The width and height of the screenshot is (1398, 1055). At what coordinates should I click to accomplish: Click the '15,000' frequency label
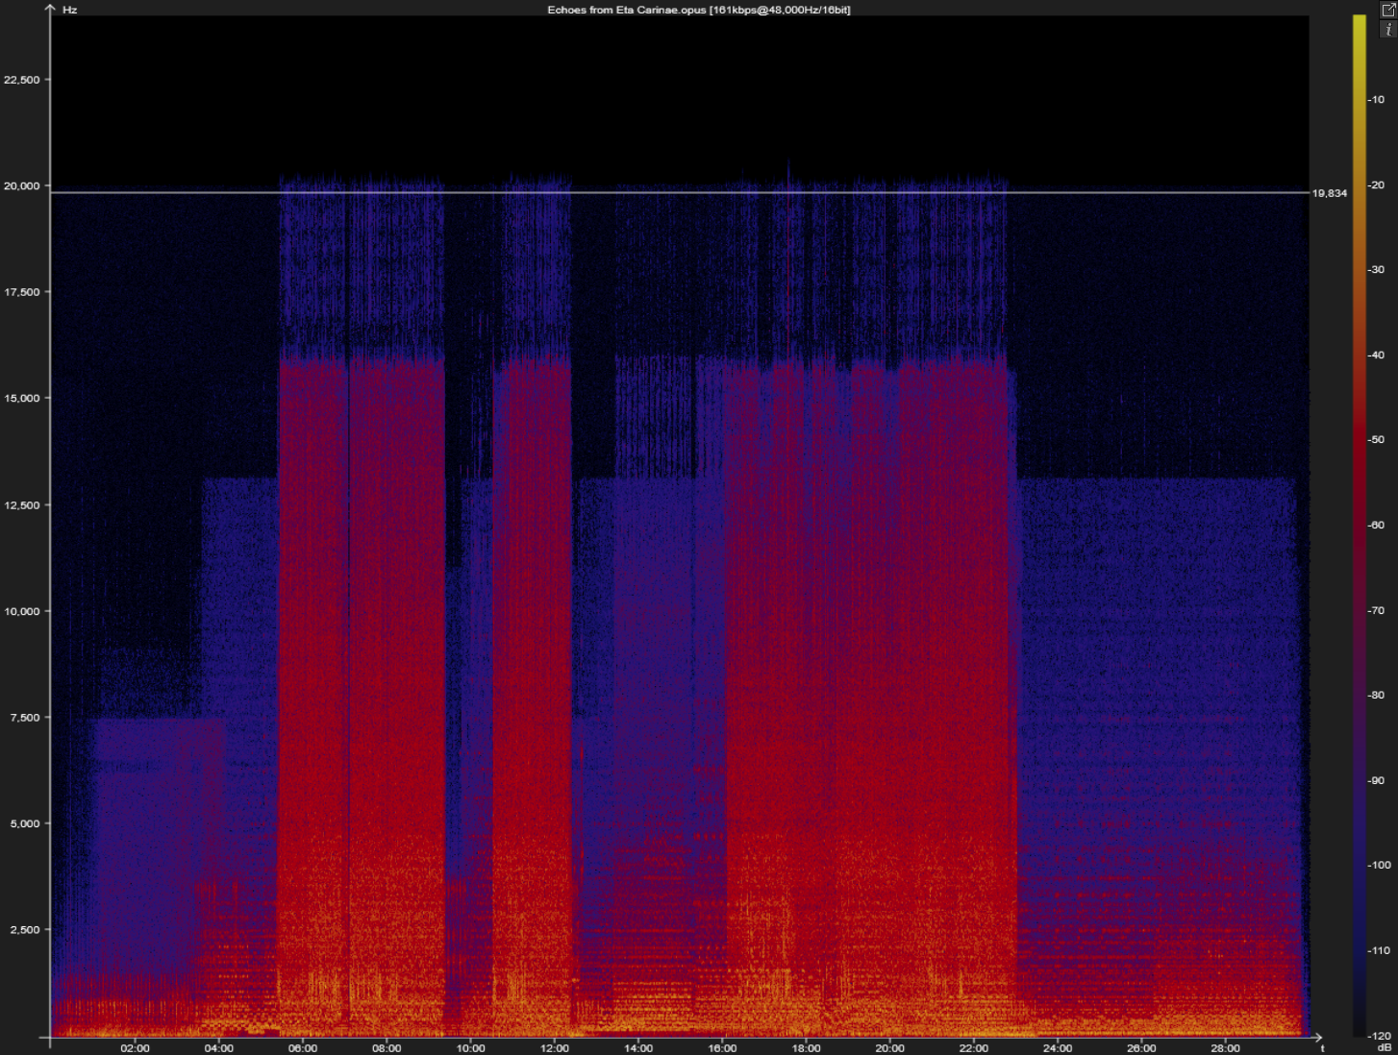click(22, 398)
